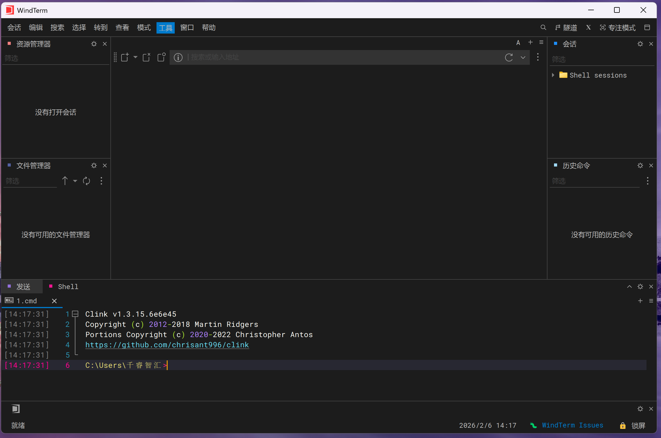
Task: Open the clink GitHub link in terminal
Action: tap(167, 345)
